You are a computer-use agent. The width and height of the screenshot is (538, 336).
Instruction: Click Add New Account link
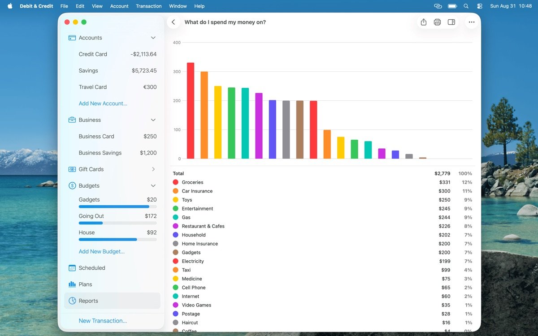103,103
